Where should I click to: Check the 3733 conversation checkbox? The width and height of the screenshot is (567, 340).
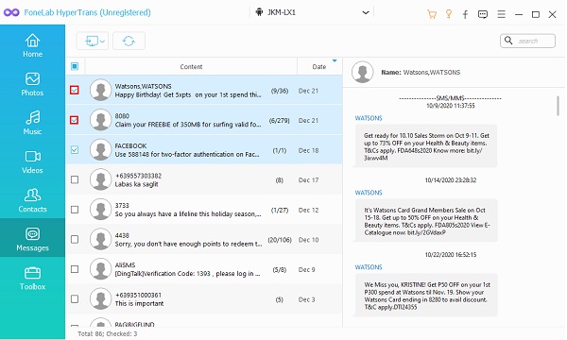coord(75,210)
